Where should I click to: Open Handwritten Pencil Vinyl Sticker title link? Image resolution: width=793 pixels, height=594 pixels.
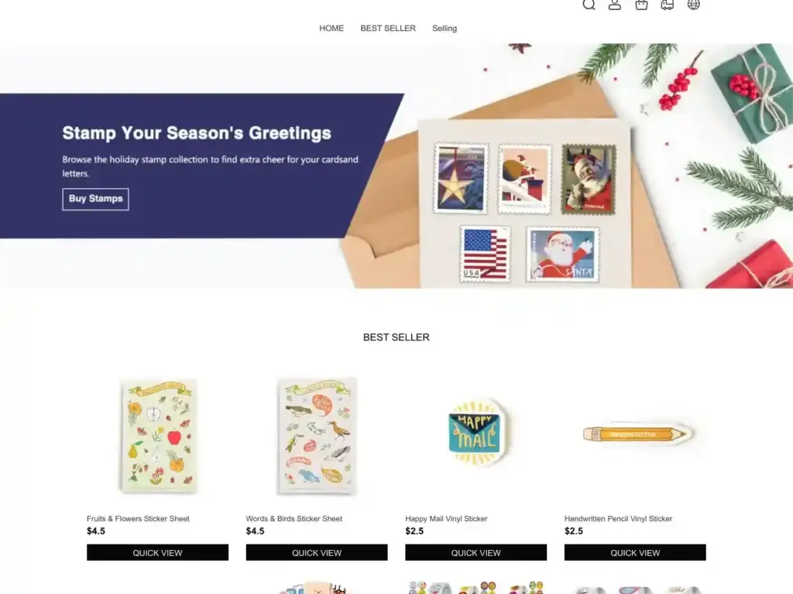pos(618,519)
